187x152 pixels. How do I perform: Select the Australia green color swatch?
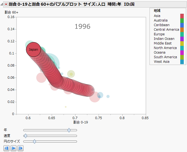click(x=182, y=20)
